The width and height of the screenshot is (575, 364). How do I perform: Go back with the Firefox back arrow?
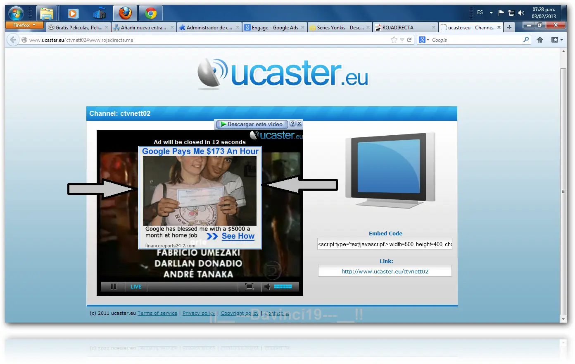(13, 40)
